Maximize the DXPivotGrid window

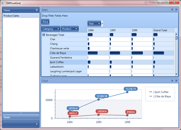pos(166,2)
